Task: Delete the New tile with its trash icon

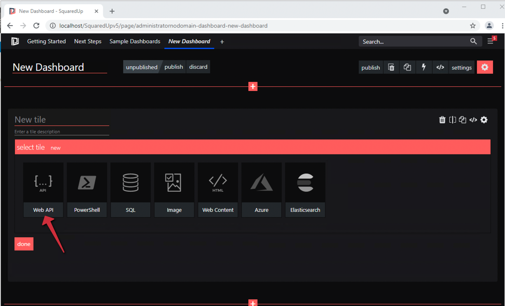Action: click(x=442, y=120)
